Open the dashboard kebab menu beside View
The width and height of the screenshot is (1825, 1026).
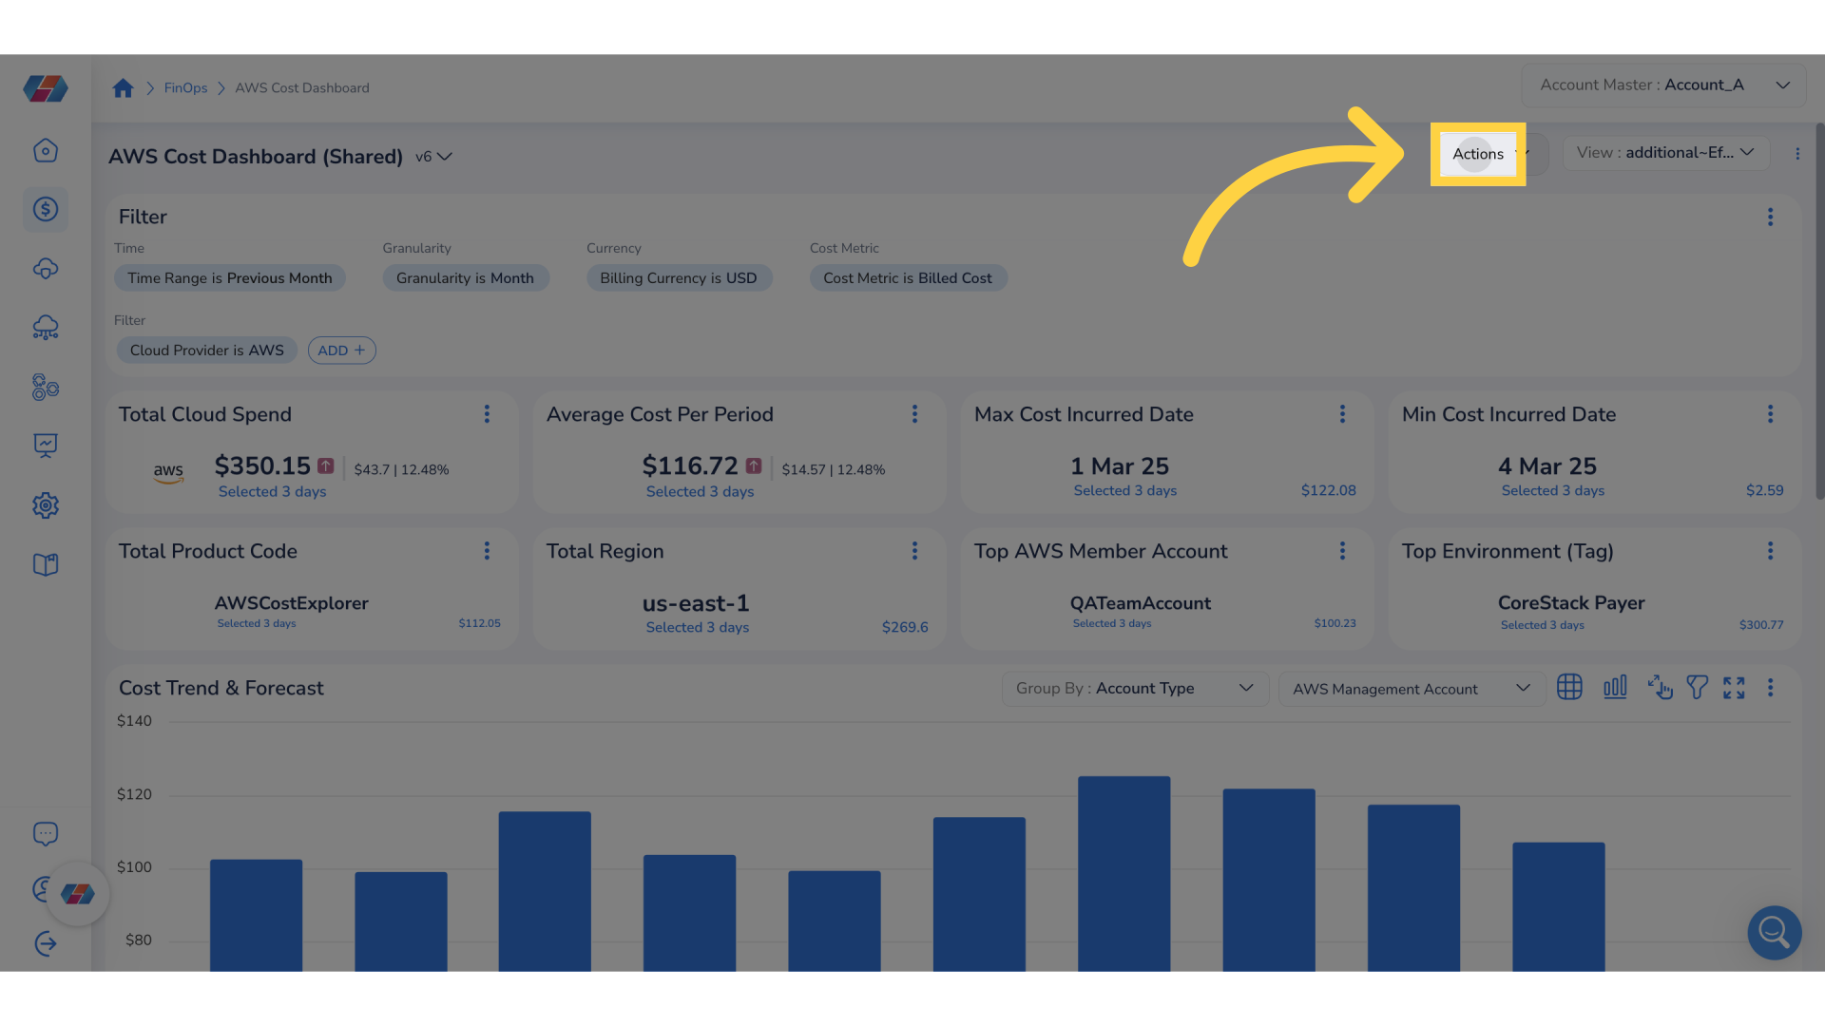1797,153
